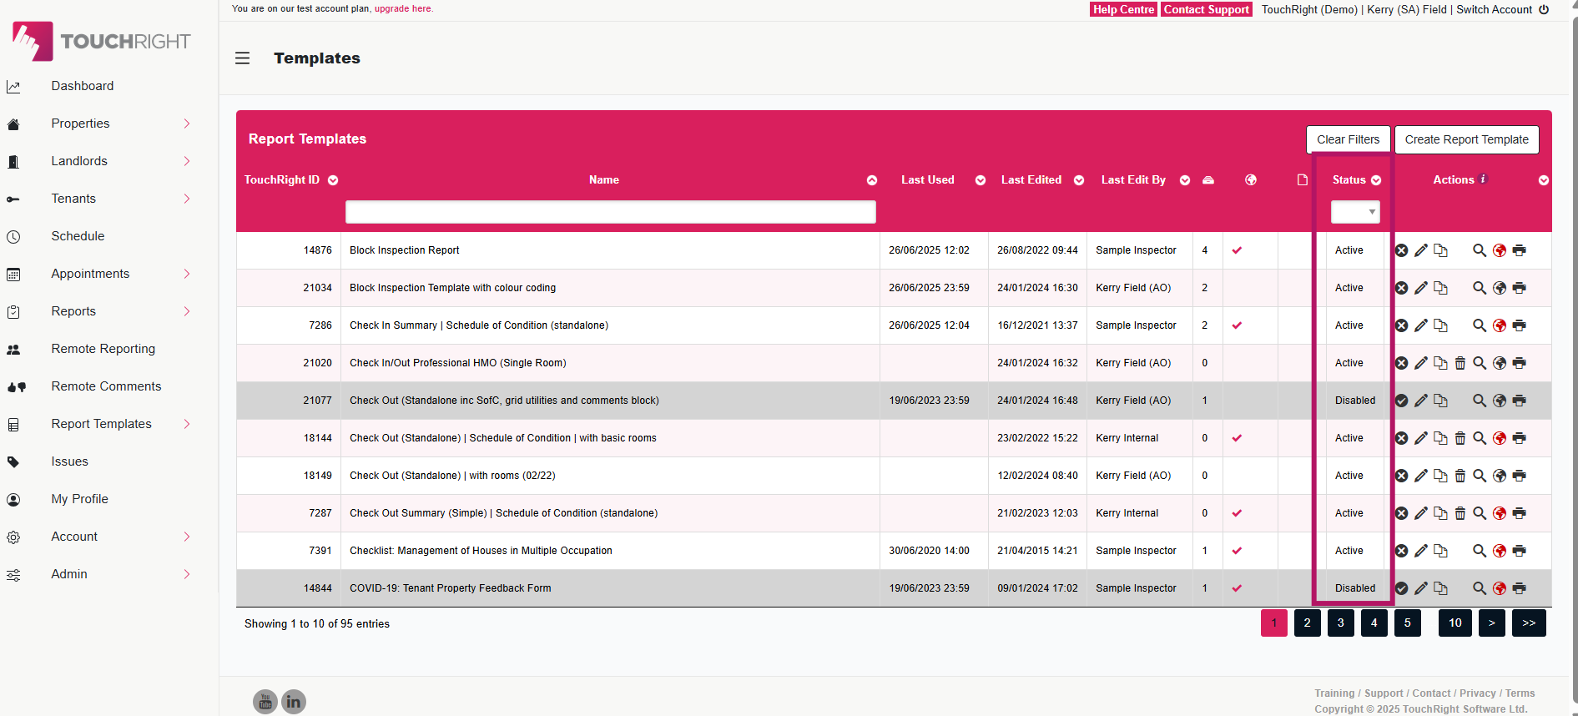Edit the Block Inspection Report template
This screenshot has height=716, width=1578.
pos(1420,250)
